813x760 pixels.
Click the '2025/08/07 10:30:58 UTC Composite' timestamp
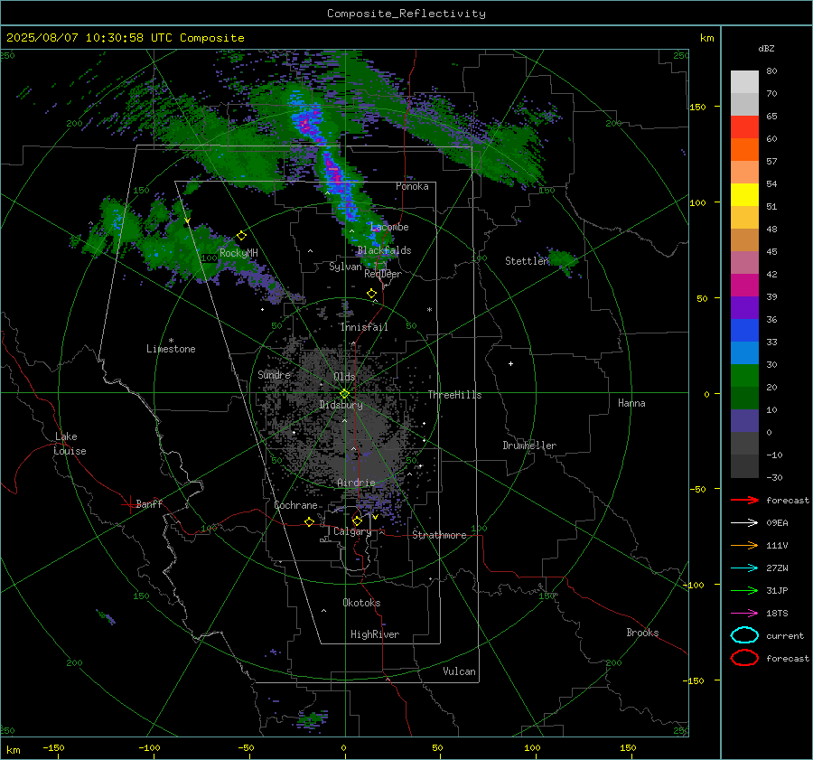pyautogui.click(x=125, y=38)
